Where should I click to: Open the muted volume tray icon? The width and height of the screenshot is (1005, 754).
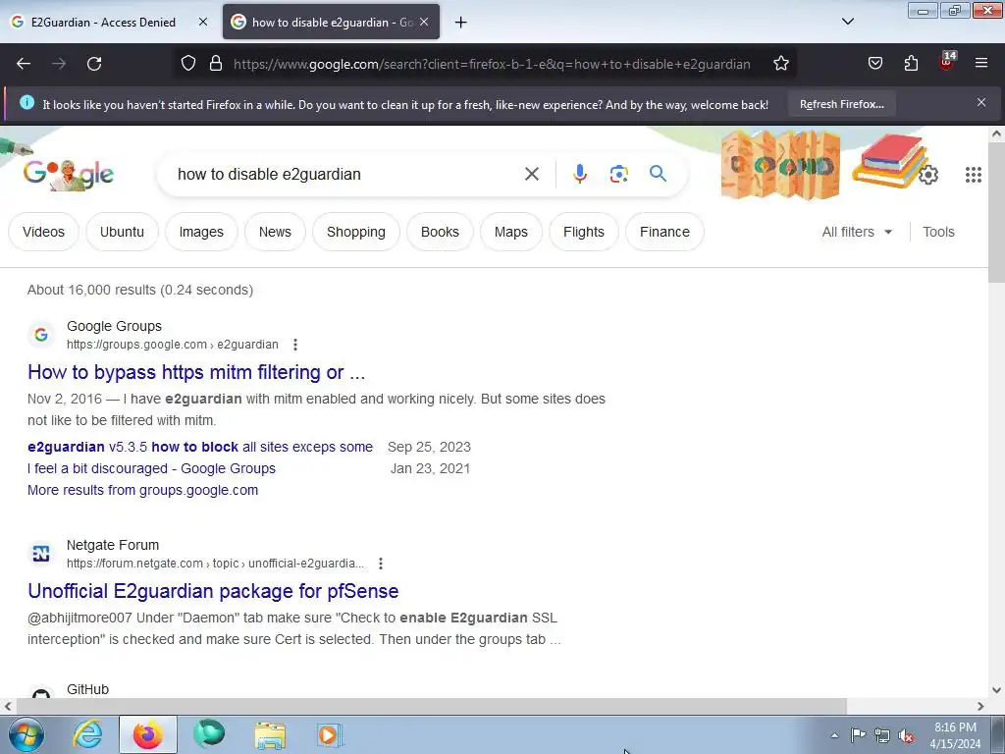[x=906, y=735]
